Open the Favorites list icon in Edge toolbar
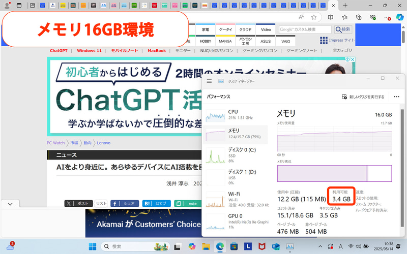This screenshot has width=407, height=254. pyautogui.click(x=345, y=17)
